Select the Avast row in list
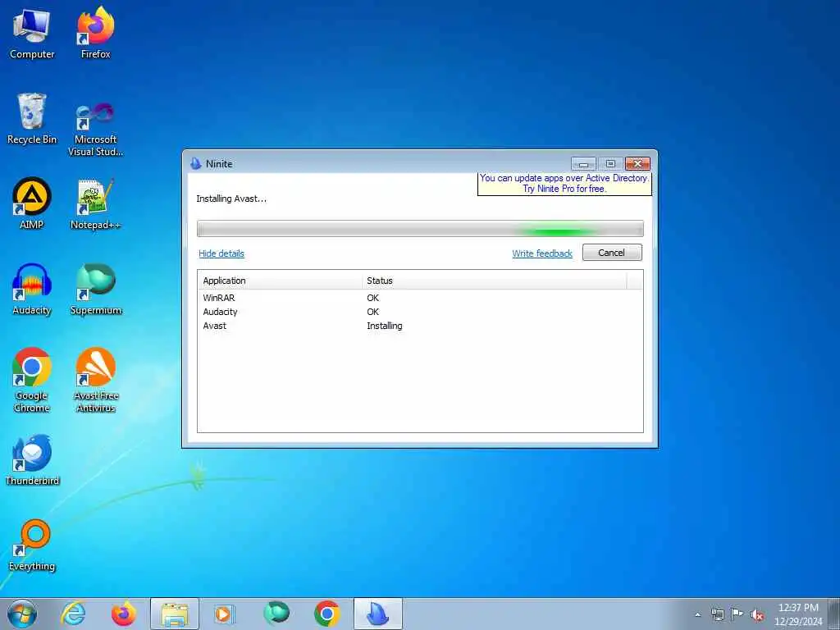Image resolution: width=840 pixels, height=630 pixels. (x=420, y=326)
